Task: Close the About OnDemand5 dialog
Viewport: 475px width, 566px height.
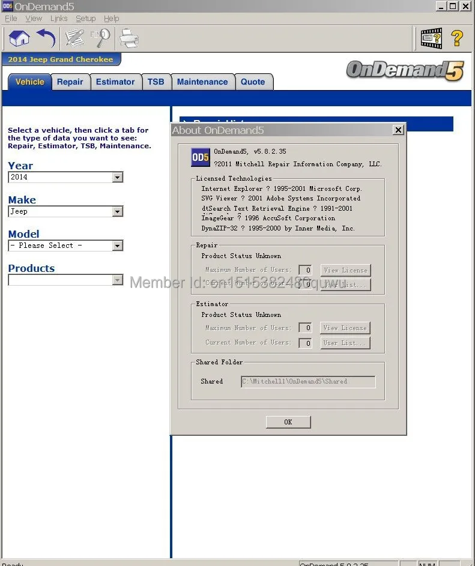Action: click(398, 130)
